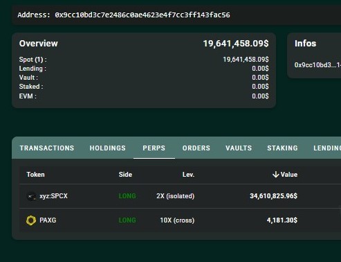Click the PAXG gold token icon
This screenshot has height=262, width=341.
[x=31, y=220]
